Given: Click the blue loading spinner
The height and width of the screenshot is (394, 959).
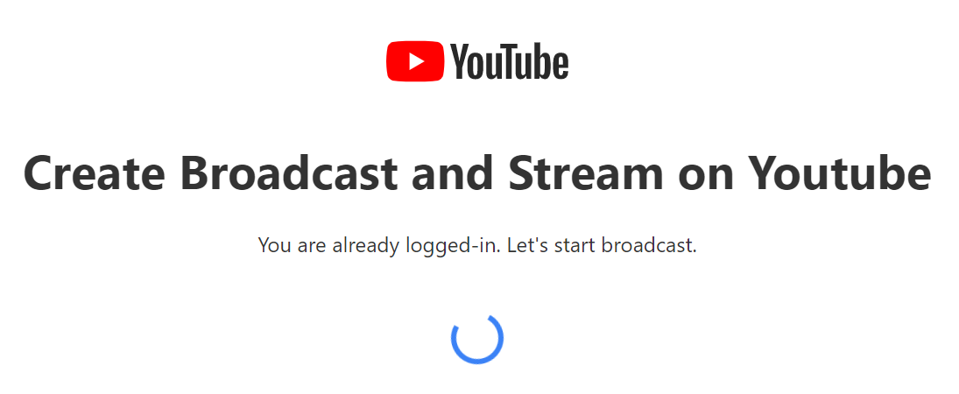Looking at the screenshot, I should coord(477,338).
